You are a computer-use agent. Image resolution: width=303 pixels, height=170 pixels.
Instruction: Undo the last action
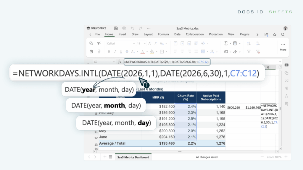click(x=132, y=28)
